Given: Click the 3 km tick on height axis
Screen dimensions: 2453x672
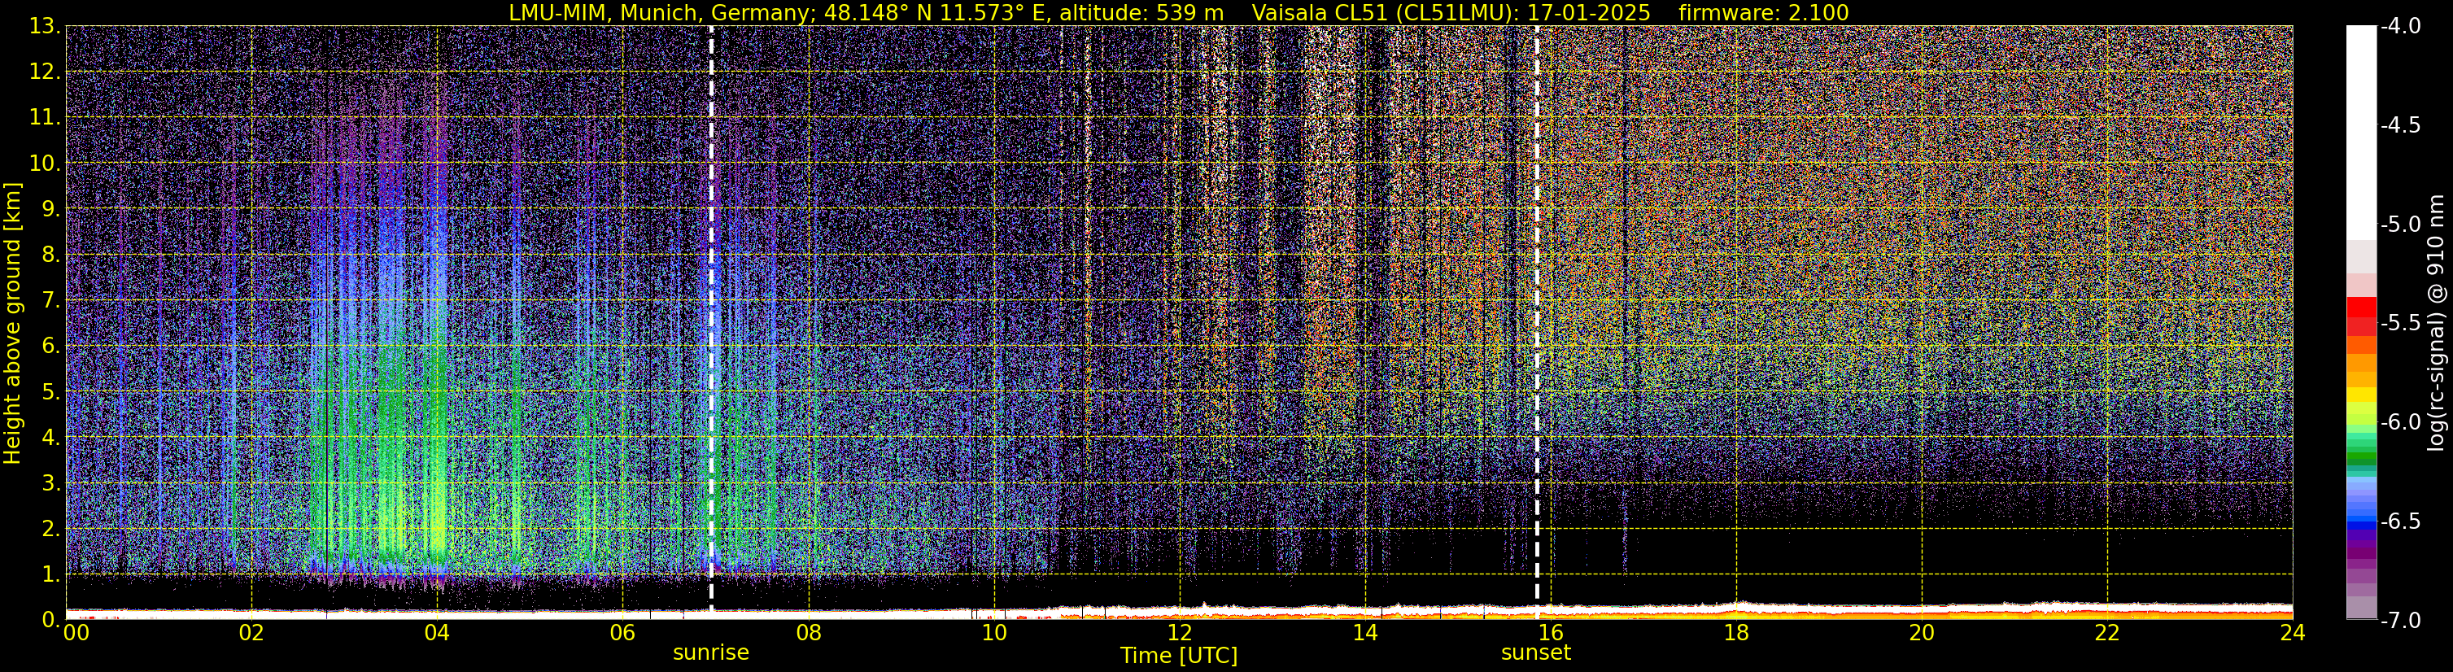Looking at the screenshot, I should click(51, 483).
